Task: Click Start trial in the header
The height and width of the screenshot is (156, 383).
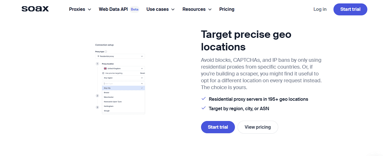Action: point(350,9)
